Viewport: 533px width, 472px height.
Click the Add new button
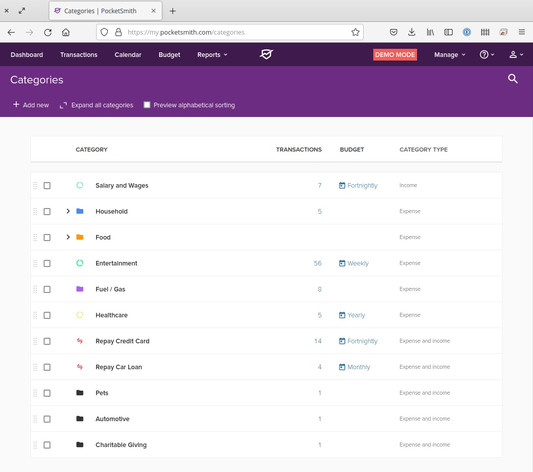[x=31, y=105]
